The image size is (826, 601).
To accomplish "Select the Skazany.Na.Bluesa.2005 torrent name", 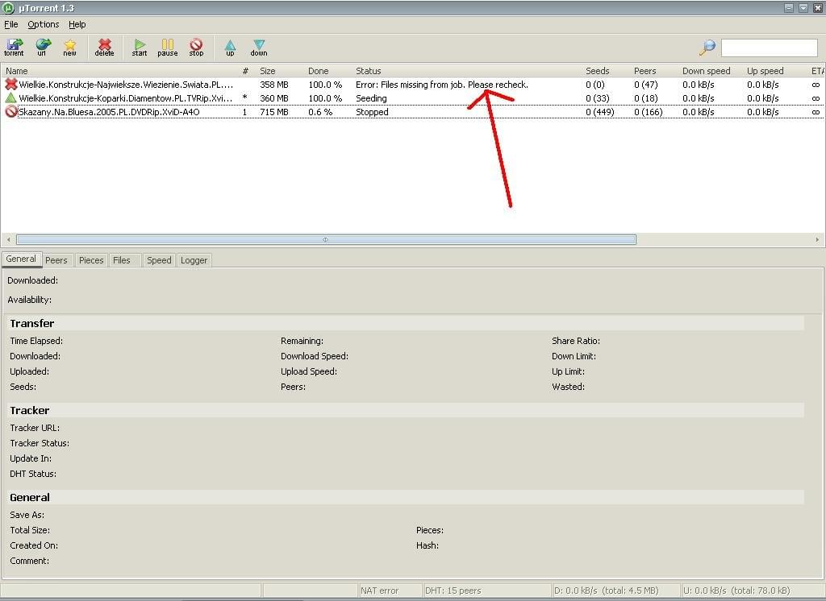I will click(109, 111).
